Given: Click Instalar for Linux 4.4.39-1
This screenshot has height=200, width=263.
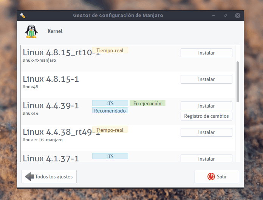Looking at the screenshot, I should [206, 106].
